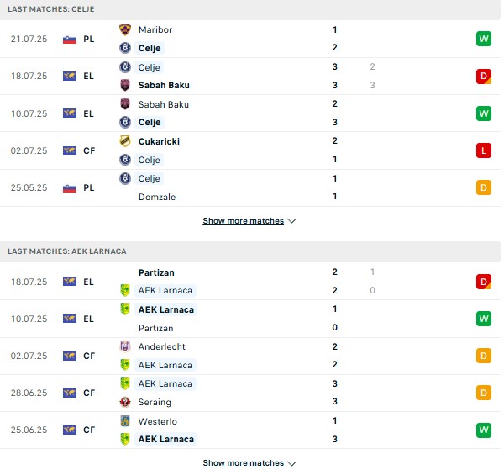
Task: Click the Maribor team crest icon
Action: pyautogui.click(x=125, y=29)
